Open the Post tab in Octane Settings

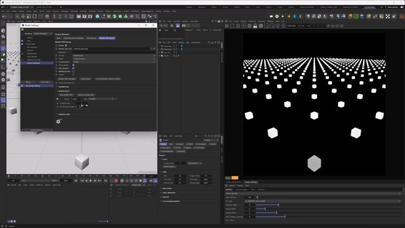coord(253,189)
